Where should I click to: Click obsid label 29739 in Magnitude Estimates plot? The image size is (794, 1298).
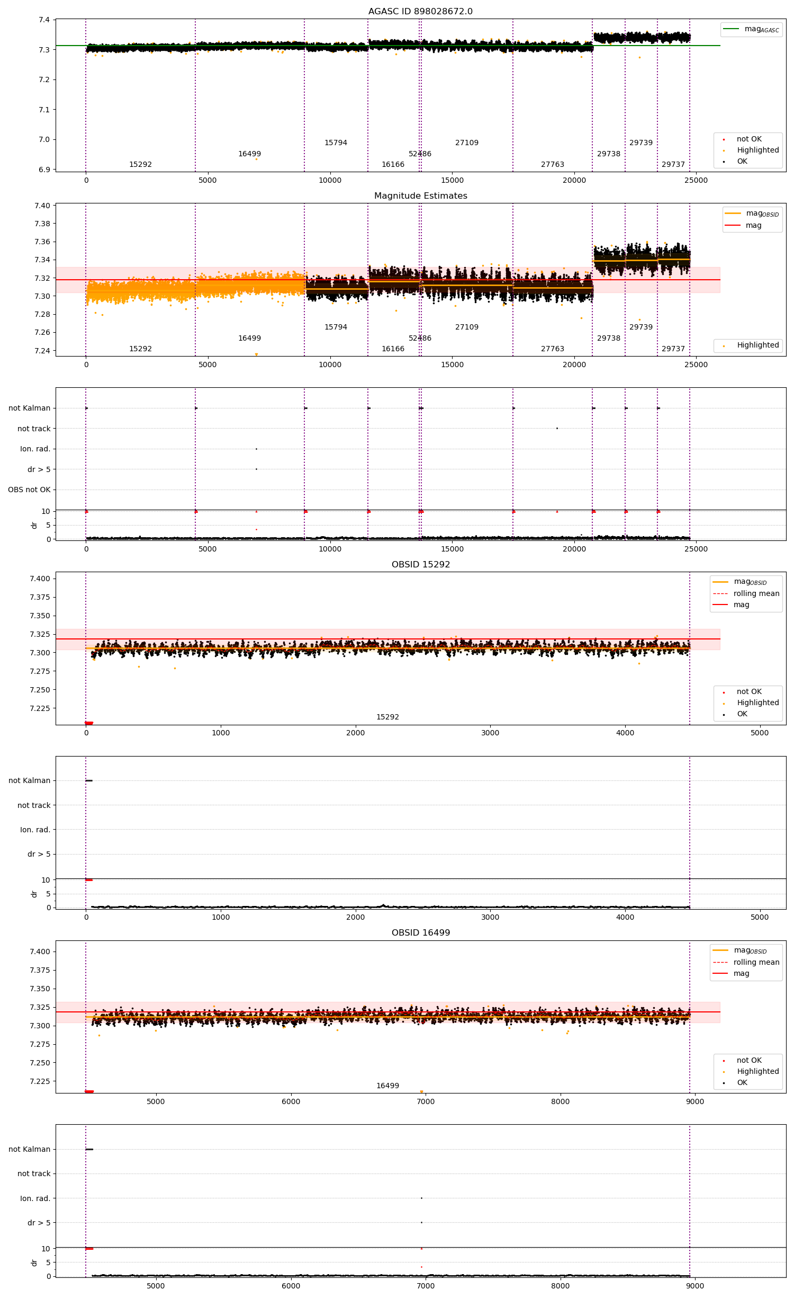click(641, 327)
